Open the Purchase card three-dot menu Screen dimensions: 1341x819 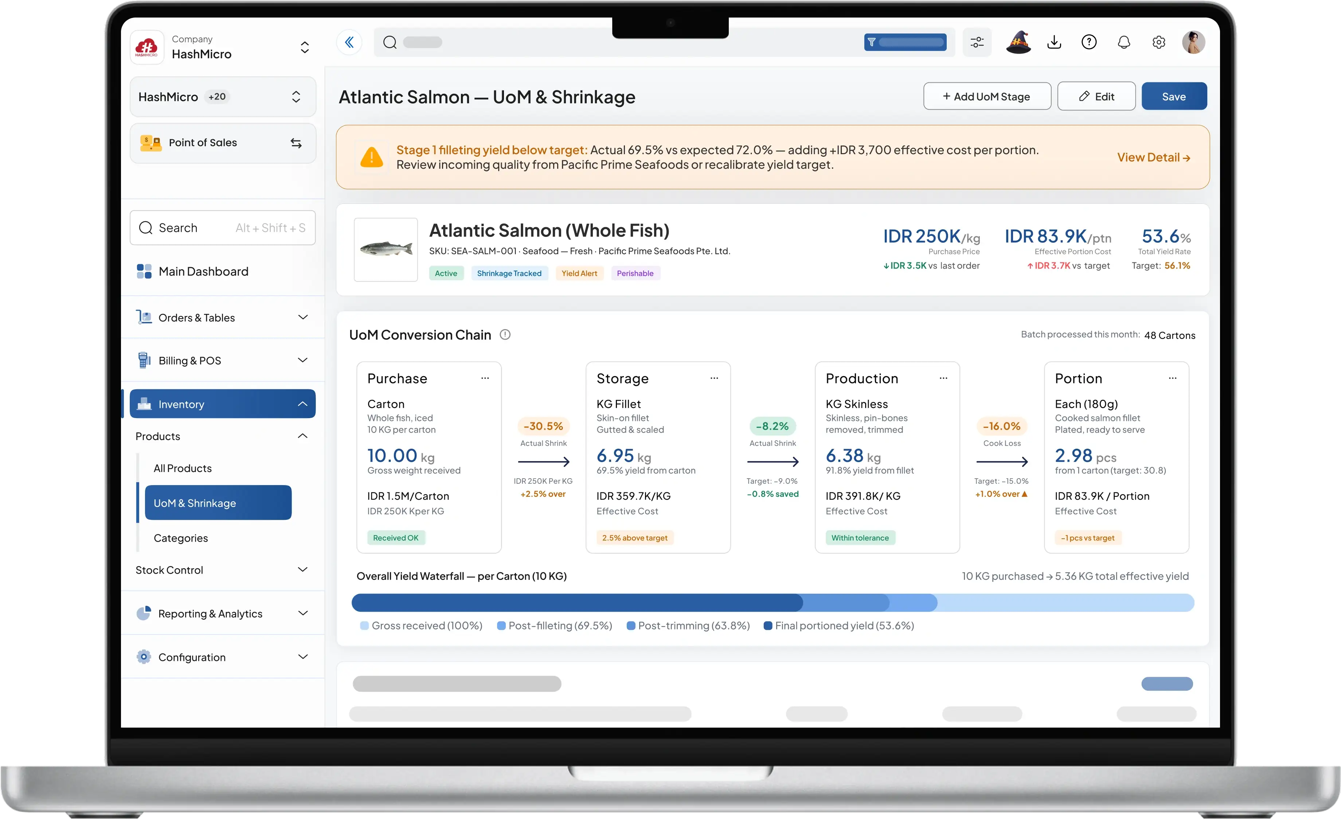point(485,378)
